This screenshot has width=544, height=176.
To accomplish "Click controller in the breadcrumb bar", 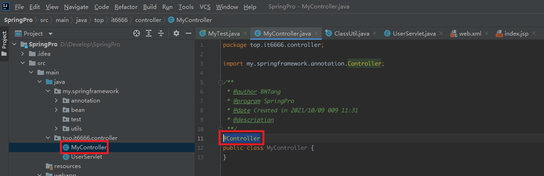I will coord(148,20).
